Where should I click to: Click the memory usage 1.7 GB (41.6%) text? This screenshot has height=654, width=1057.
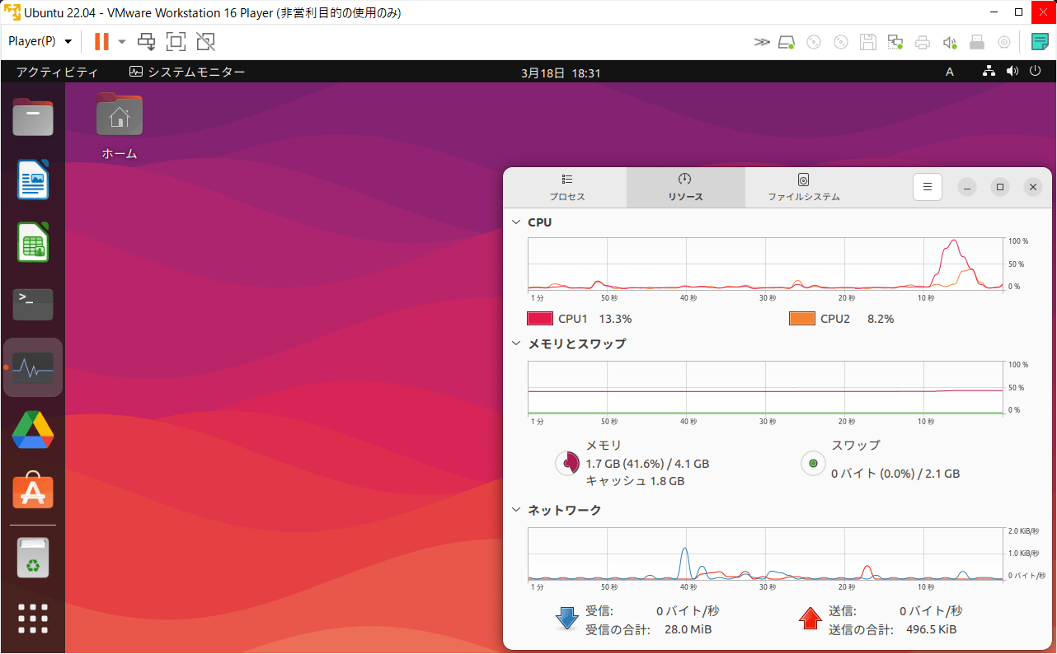click(647, 464)
